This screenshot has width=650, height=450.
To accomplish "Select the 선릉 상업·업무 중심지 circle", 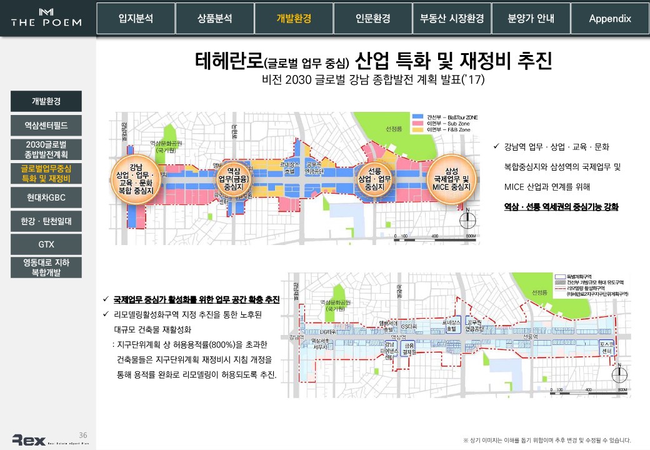I will pyautogui.click(x=374, y=179).
